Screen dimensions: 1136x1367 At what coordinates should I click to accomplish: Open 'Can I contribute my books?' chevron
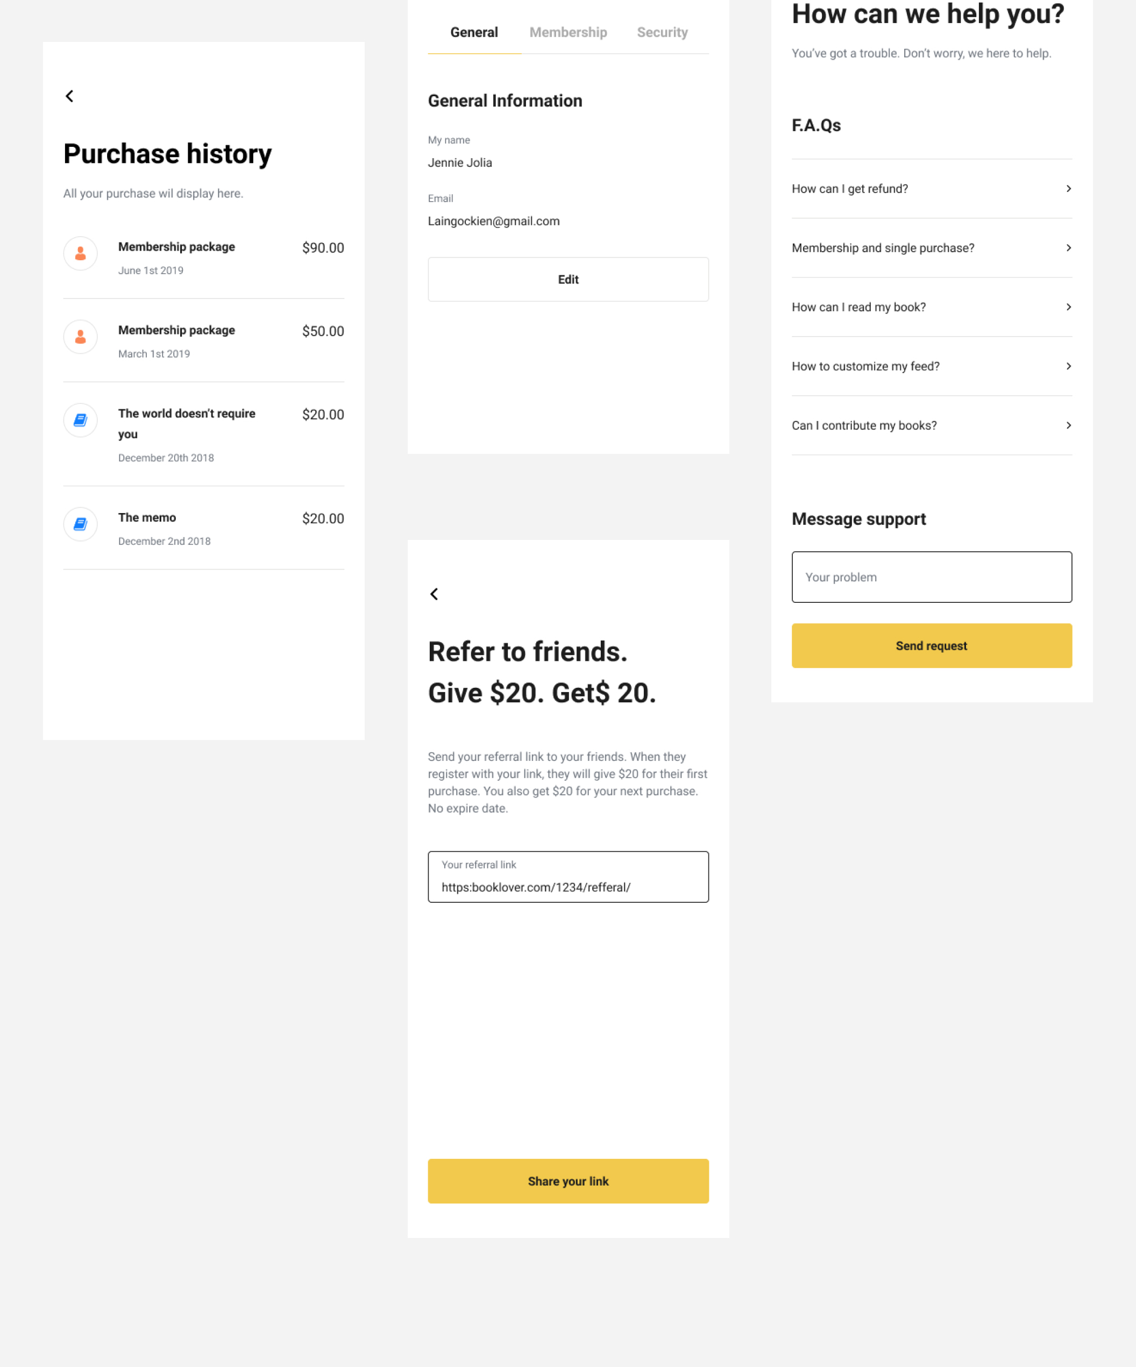[x=1068, y=426]
